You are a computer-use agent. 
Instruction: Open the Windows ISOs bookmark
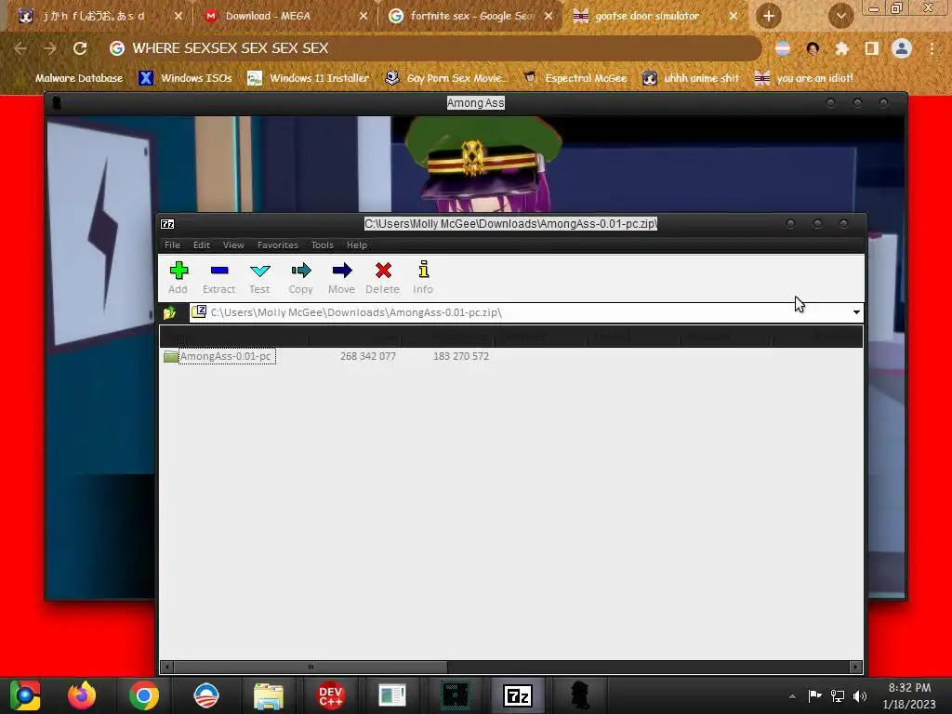pos(185,78)
